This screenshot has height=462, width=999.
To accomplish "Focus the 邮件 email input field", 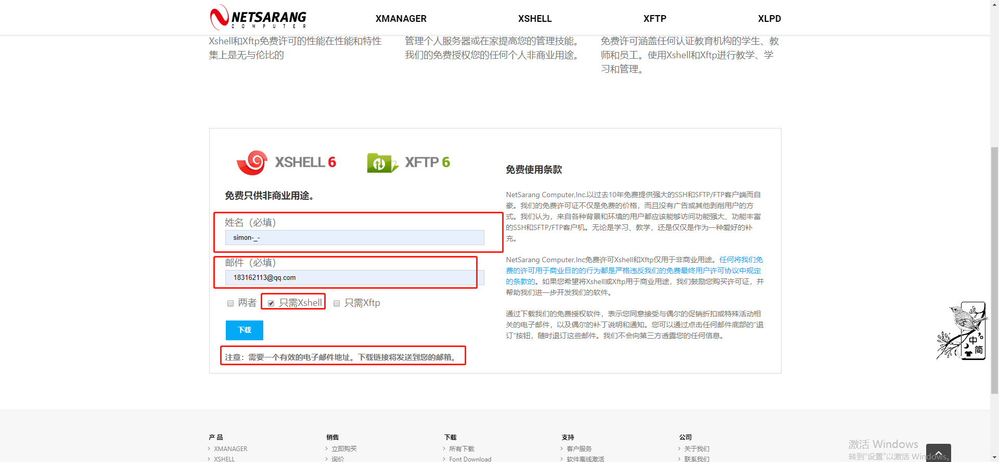I will click(355, 278).
